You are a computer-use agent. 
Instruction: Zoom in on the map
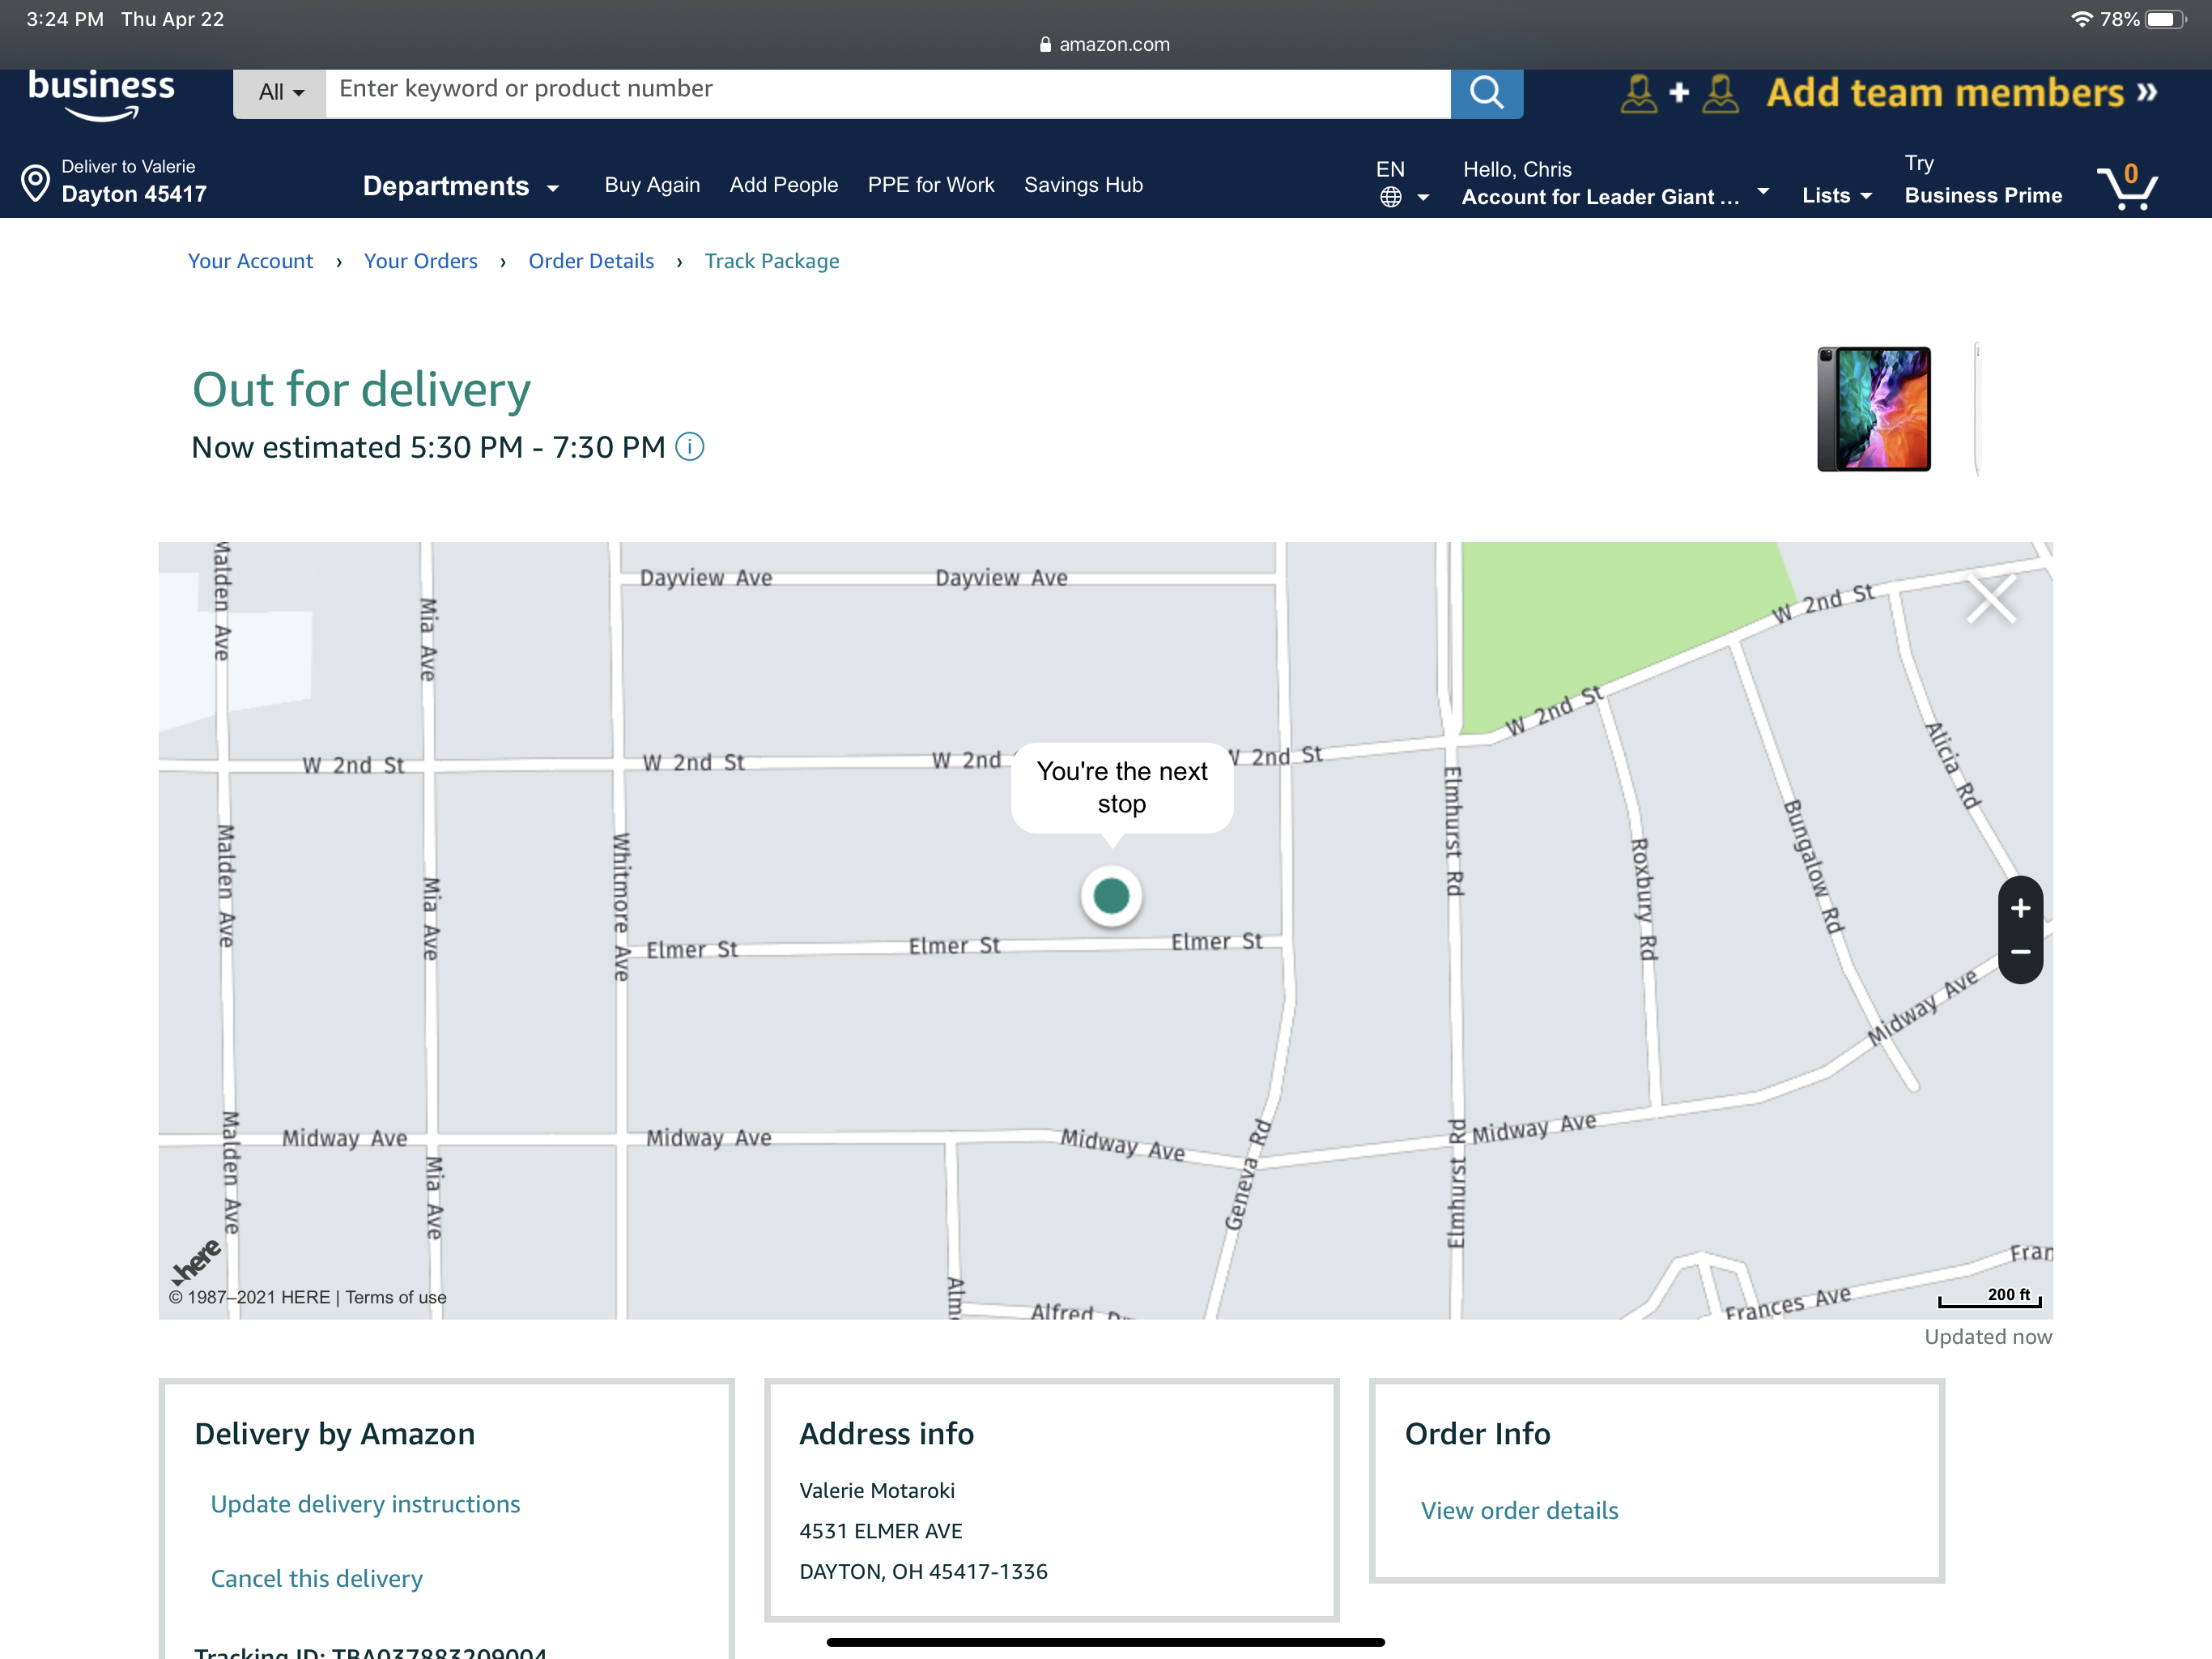point(2020,909)
